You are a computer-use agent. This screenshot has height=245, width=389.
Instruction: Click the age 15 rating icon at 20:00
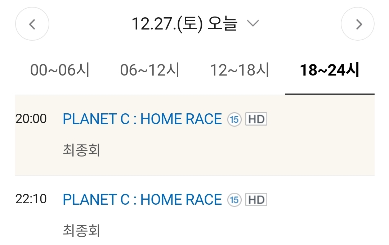234,119
